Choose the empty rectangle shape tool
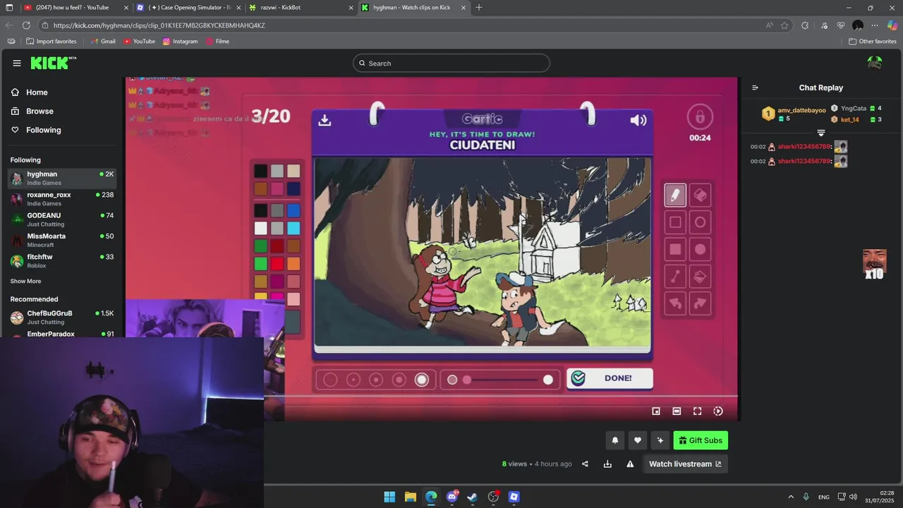The height and width of the screenshot is (508, 903). (675, 222)
